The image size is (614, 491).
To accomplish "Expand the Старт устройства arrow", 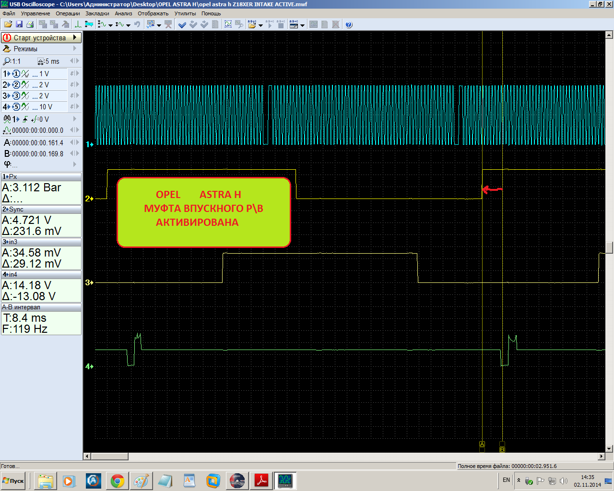I will pos(75,37).
